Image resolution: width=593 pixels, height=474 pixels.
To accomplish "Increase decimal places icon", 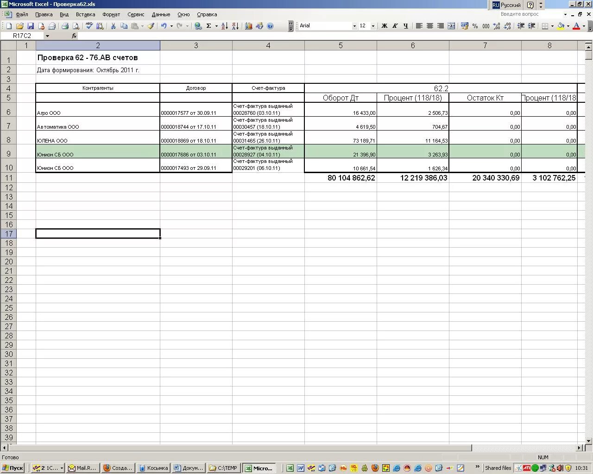I will point(497,26).
